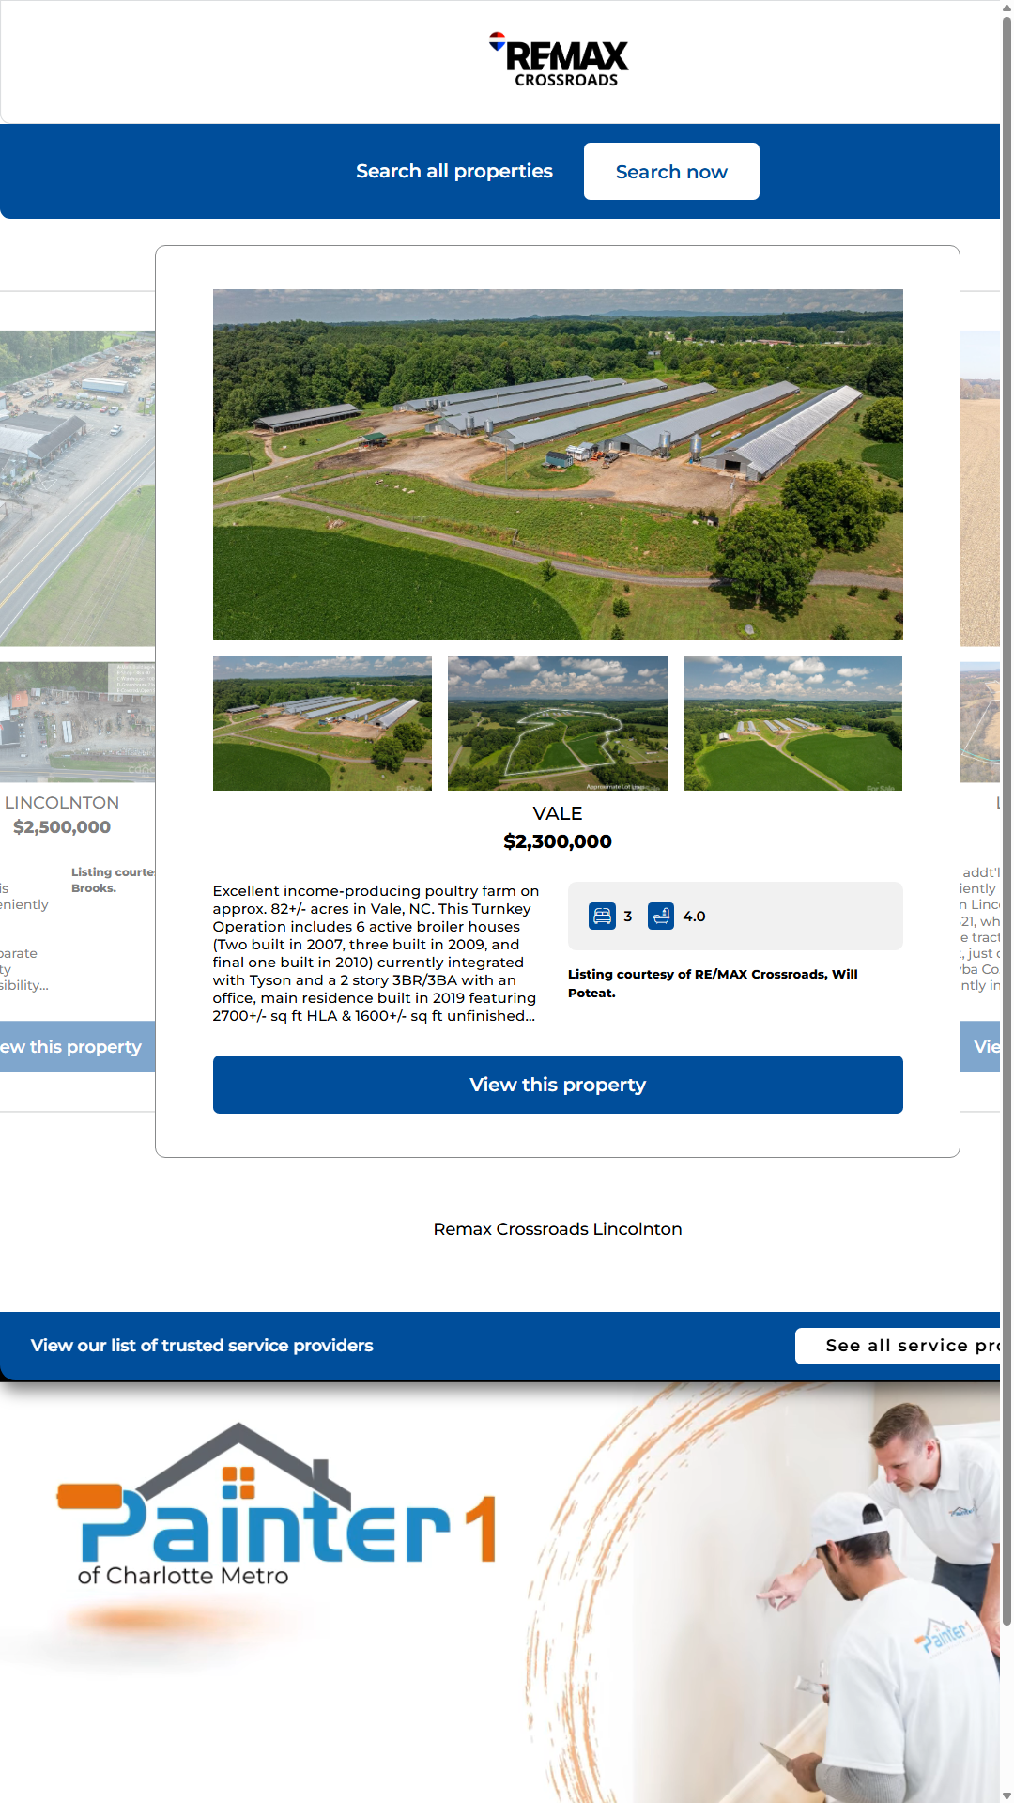This screenshot has height=1803, width=1014.
Task: Click the Search all properties text
Action: (x=454, y=172)
